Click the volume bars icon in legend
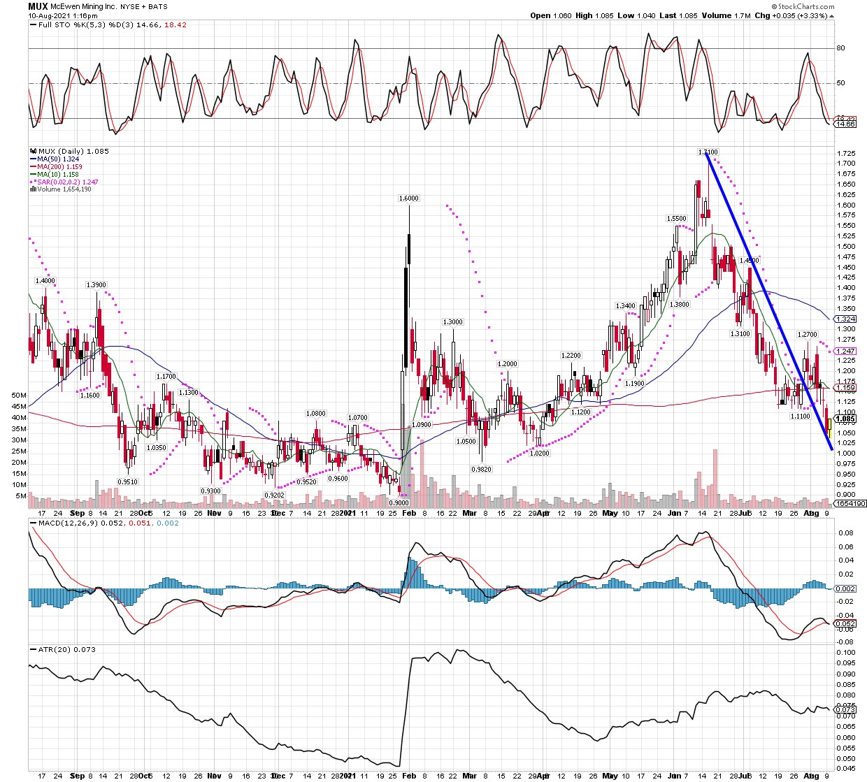Image resolution: width=867 pixels, height=782 pixels. [x=33, y=189]
